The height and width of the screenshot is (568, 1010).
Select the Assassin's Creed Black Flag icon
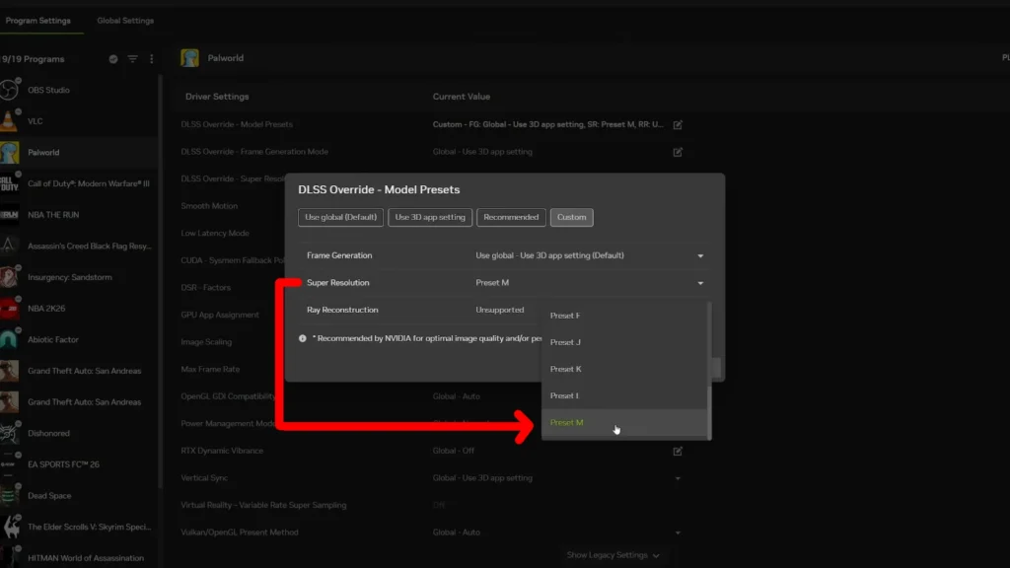click(x=9, y=246)
